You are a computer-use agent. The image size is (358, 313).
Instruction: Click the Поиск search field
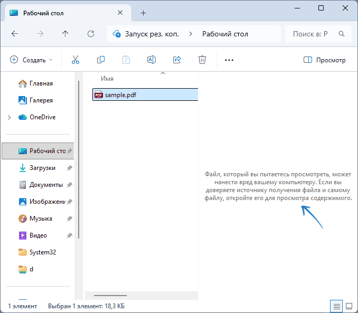(312, 34)
